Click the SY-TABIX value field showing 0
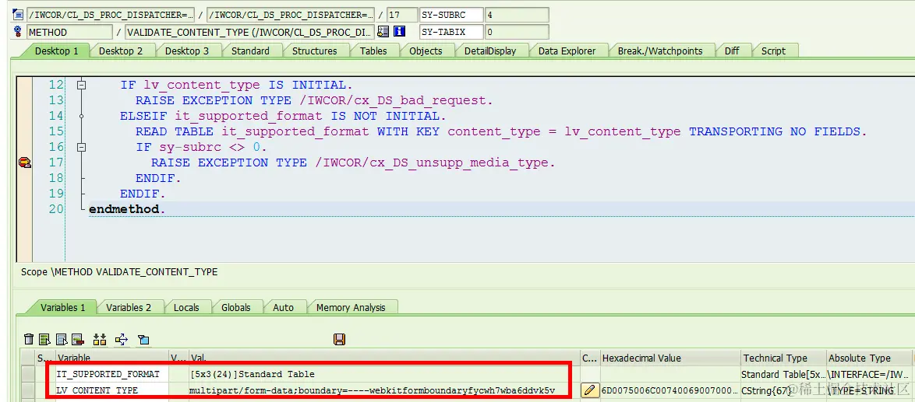This screenshot has width=915, height=402. click(x=517, y=32)
